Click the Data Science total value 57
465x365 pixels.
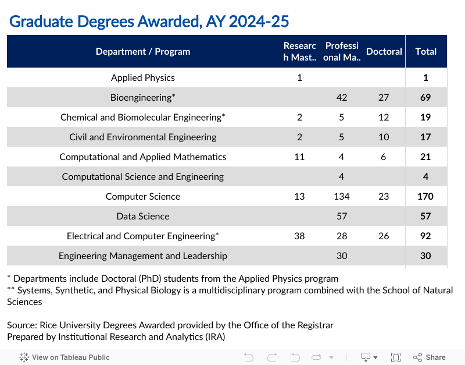[x=425, y=216]
